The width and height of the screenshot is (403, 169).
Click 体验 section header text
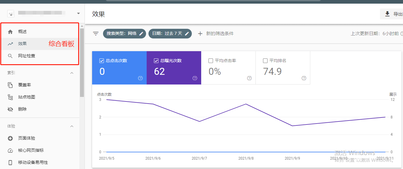(x=11, y=126)
